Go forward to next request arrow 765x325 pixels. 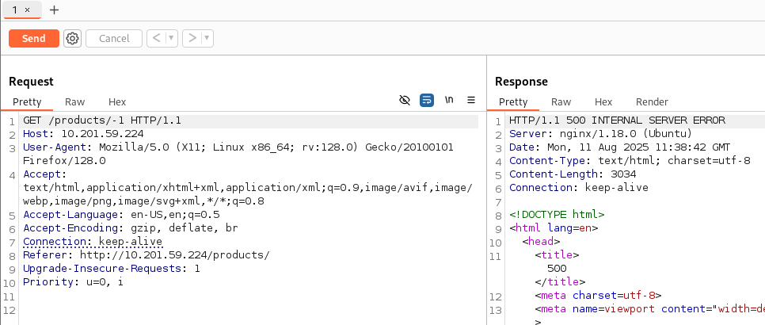[x=192, y=38]
